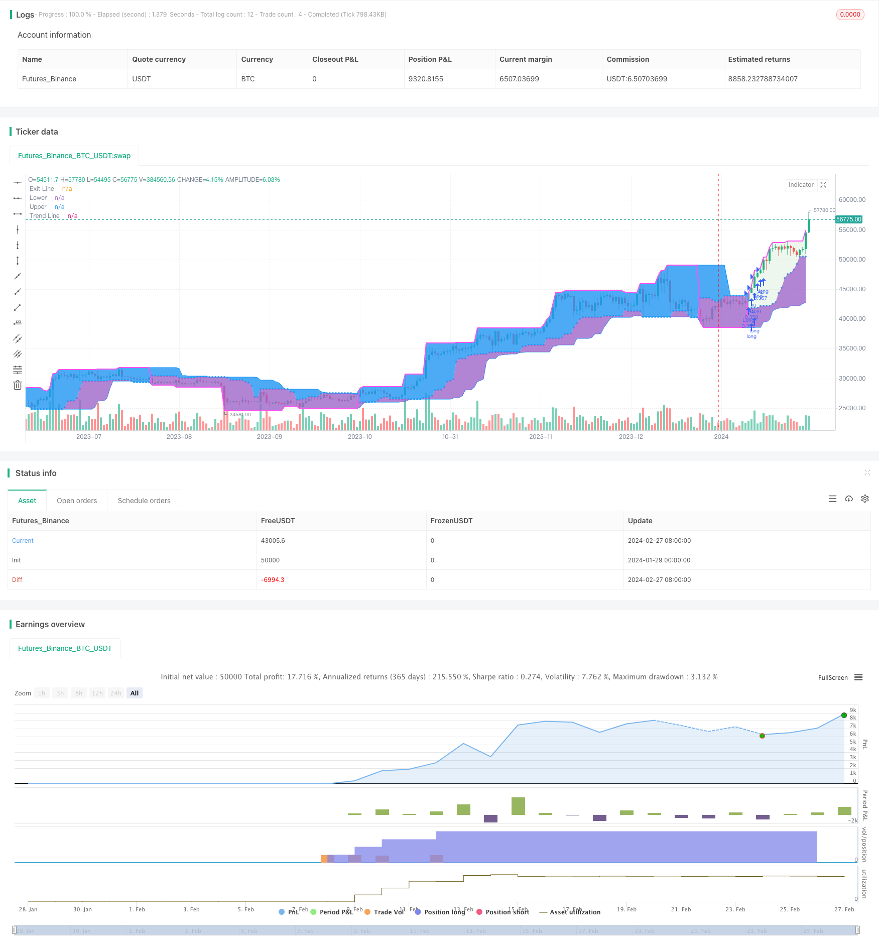The width and height of the screenshot is (879, 950).
Task: Expand the ticker chart to fullscreen
Action: (823, 185)
